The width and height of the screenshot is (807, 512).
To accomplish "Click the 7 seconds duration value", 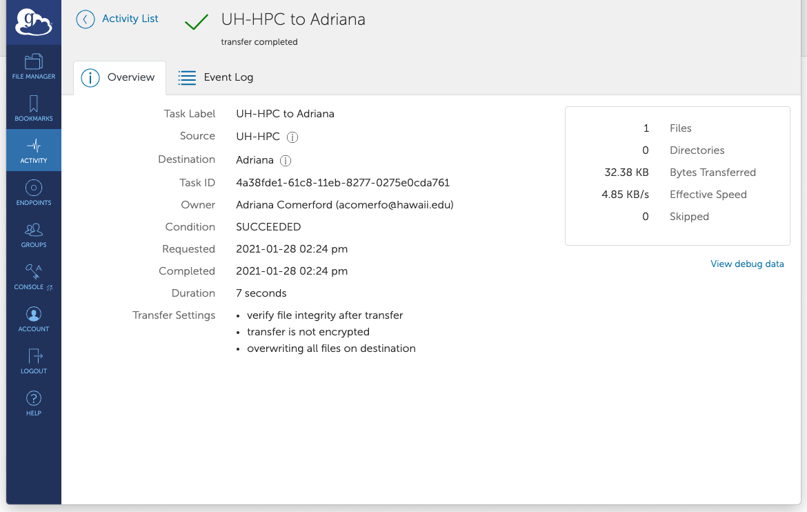I will pos(261,293).
